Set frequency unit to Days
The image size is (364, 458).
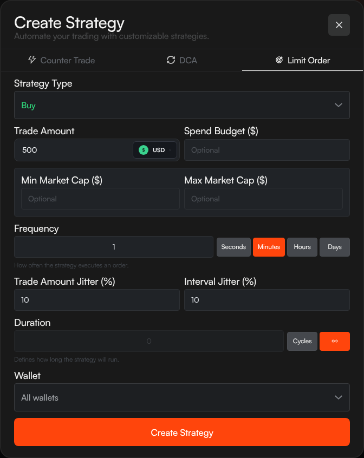(x=335, y=247)
